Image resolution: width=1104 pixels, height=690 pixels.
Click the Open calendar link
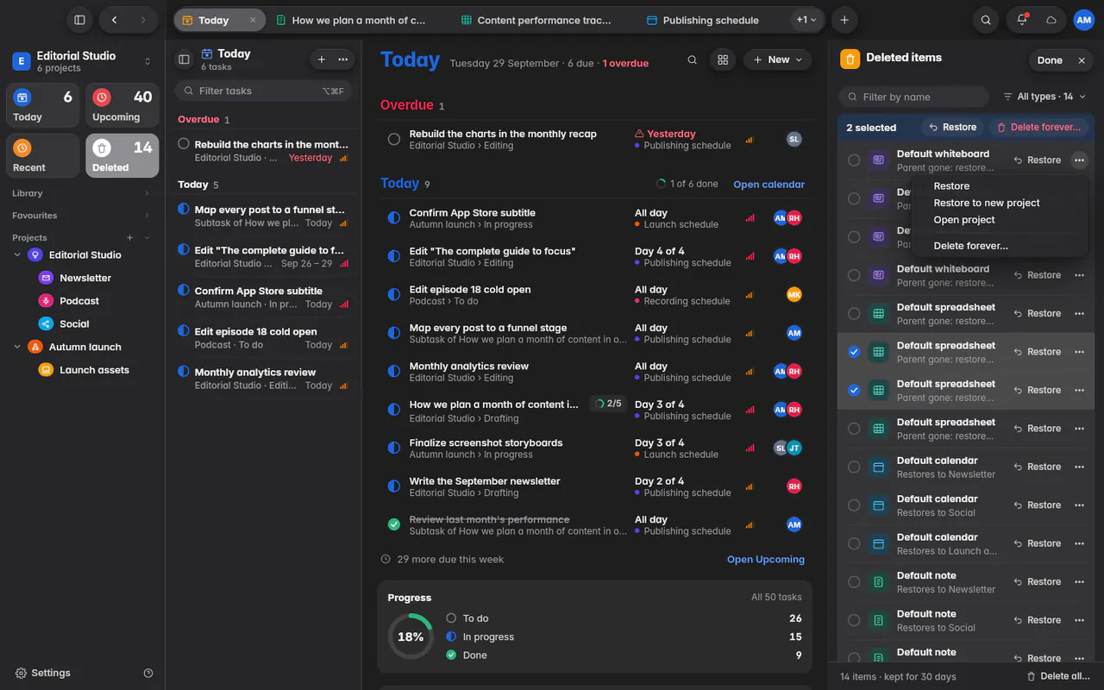coord(768,184)
